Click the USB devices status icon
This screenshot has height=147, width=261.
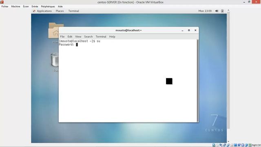(x=228, y=145)
